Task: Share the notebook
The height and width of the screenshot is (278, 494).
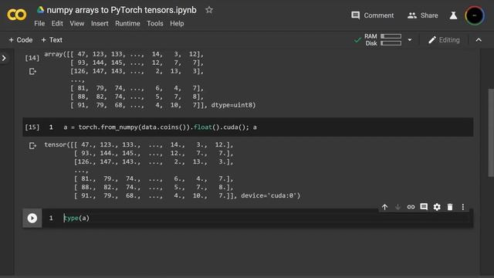Action: pos(422,15)
